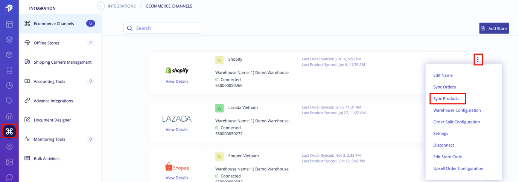Click the list icon beside Bulk Activities
Image resolution: width=519 pixels, height=182 pixels.
pyautogui.click(x=27, y=158)
